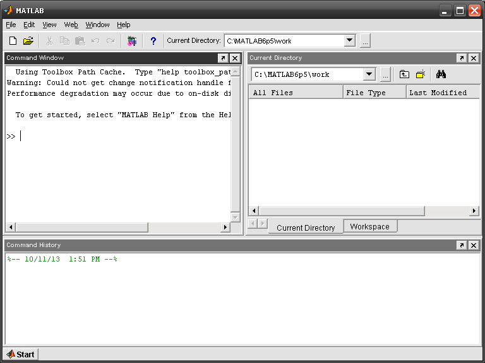This screenshot has width=485, height=363.
Task: Create new folder in Current Directory
Action: 421,74
